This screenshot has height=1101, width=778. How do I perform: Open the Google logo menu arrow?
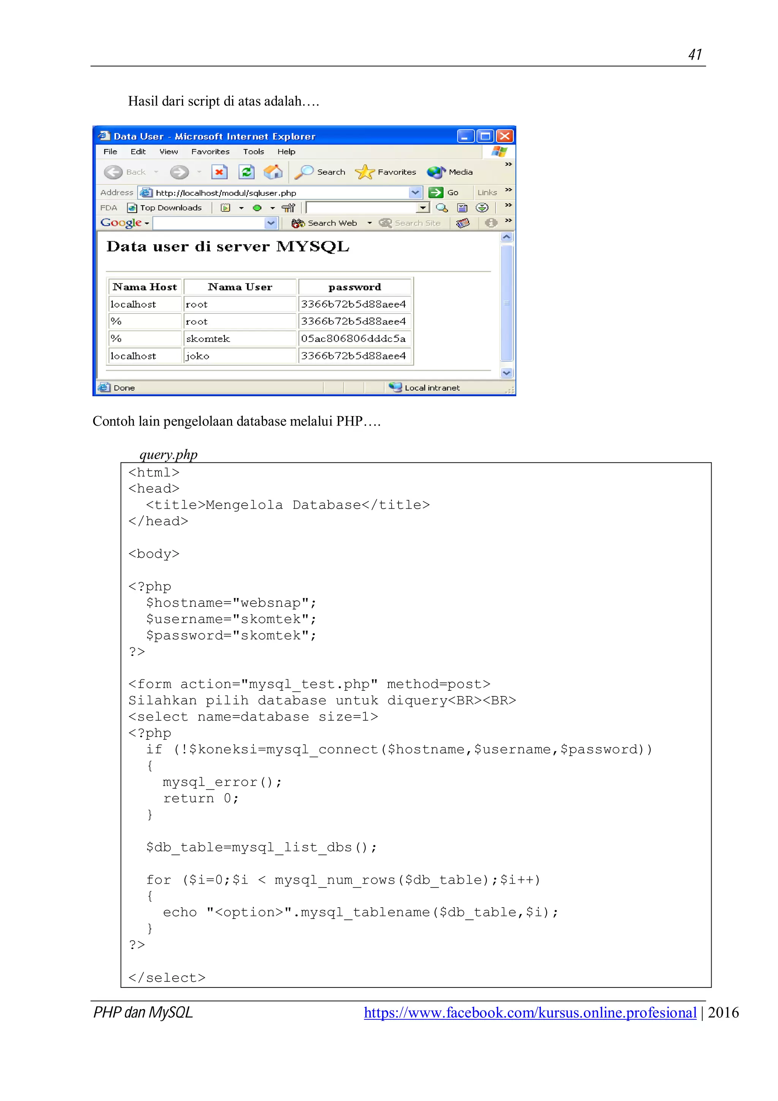tap(147, 223)
